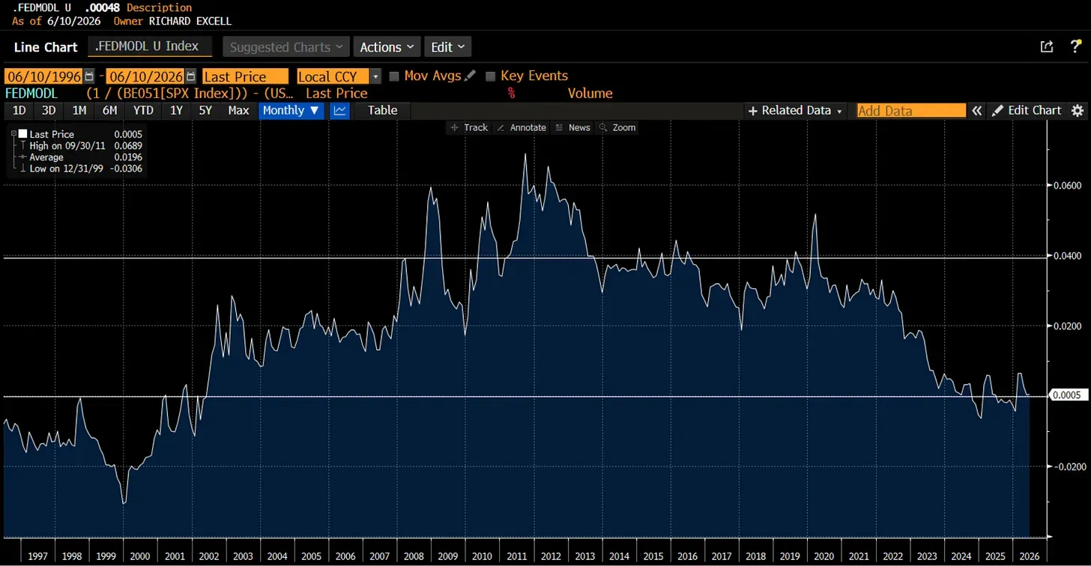Activate the Track crosshair tool
Image resolution: width=1091 pixels, height=566 pixels.
(x=468, y=128)
